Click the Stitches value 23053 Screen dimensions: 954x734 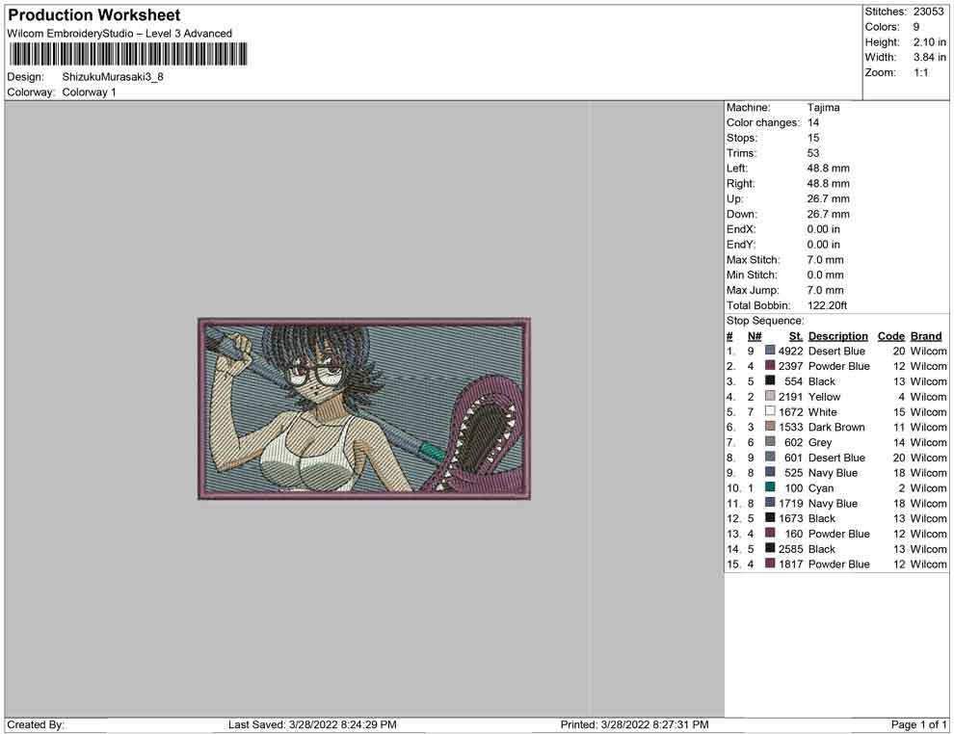pos(928,12)
